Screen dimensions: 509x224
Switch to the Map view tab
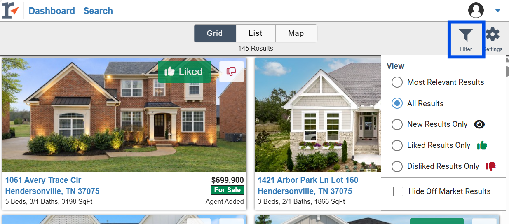pyautogui.click(x=296, y=33)
